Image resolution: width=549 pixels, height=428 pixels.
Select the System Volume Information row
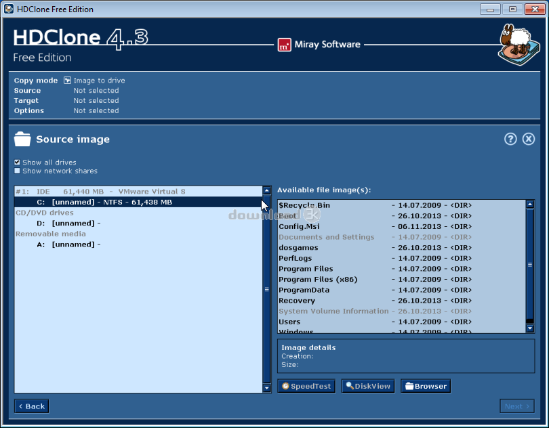(x=402, y=311)
